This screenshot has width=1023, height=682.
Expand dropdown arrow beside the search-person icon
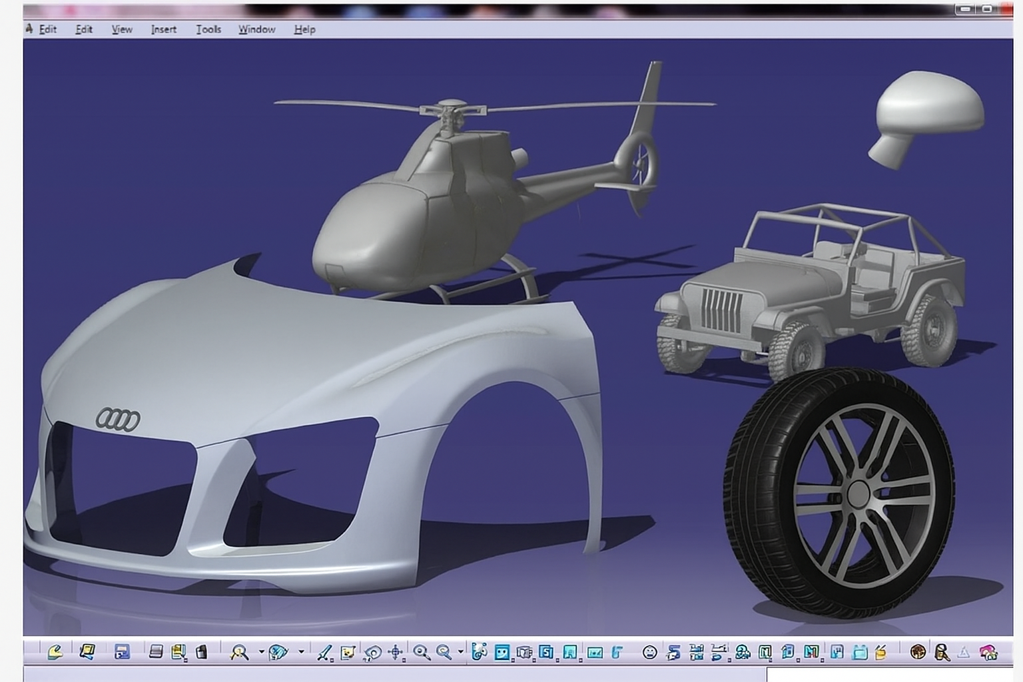tap(261, 652)
